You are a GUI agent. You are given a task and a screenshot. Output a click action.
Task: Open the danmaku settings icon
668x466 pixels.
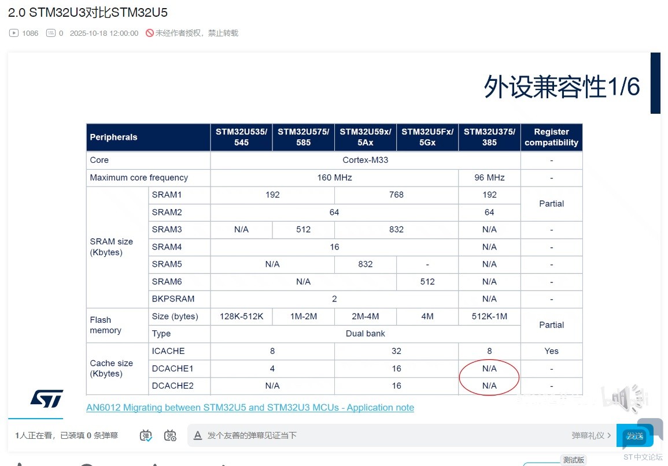(x=170, y=435)
